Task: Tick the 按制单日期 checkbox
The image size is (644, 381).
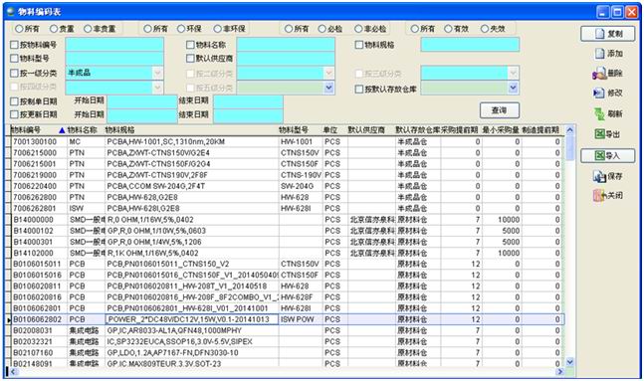Action: [14, 101]
